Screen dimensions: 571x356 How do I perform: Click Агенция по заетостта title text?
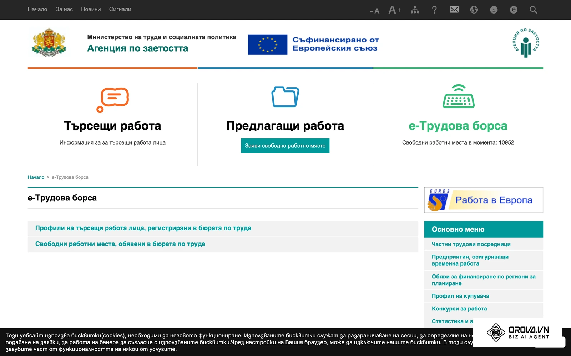[x=138, y=48]
